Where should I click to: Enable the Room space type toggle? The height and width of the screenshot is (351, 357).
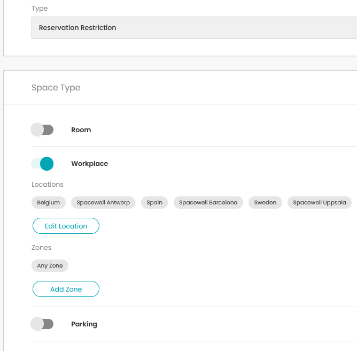tap(42, 129)
